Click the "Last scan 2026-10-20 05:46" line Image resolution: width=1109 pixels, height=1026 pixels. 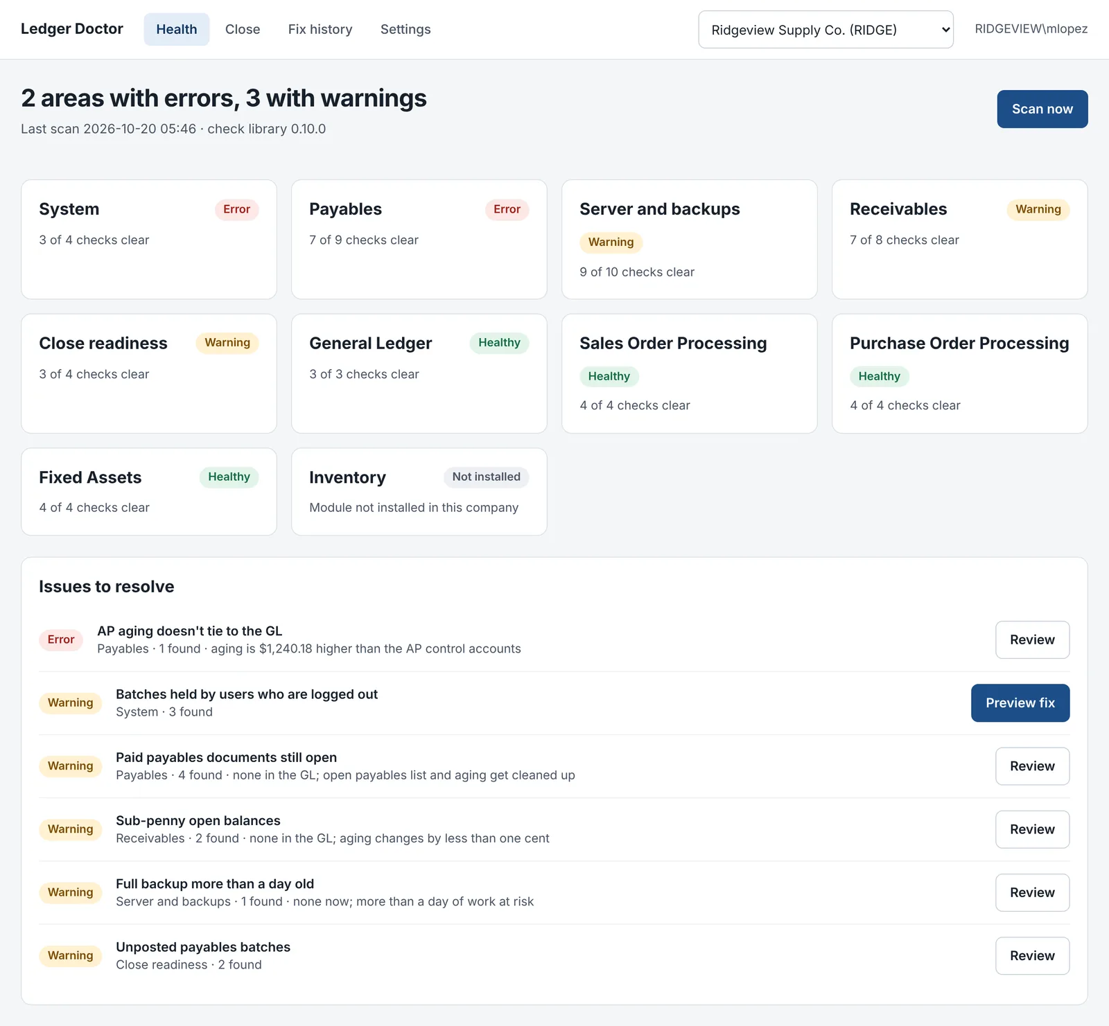[x=173, y=129]
